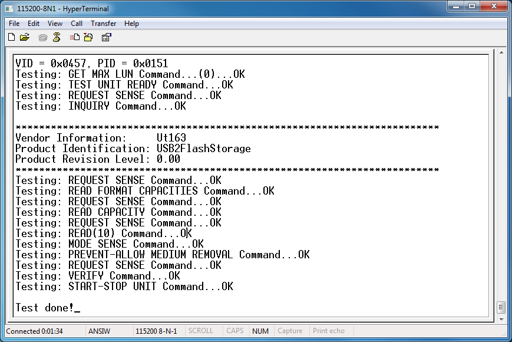Viewport: 512px width, 342px height.
Task: Click the scrollbar up arrow
Action: click(501, 52)
